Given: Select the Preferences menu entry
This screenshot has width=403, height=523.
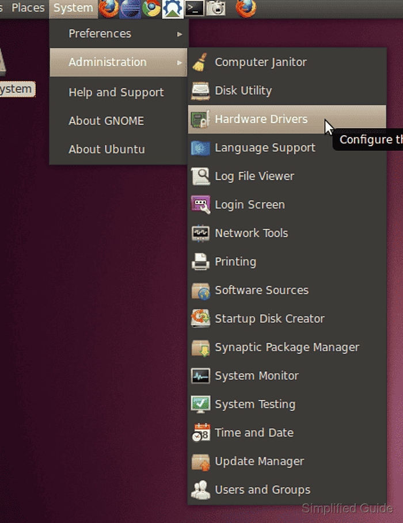Looking at the screenshot, I should pos(119,34).
